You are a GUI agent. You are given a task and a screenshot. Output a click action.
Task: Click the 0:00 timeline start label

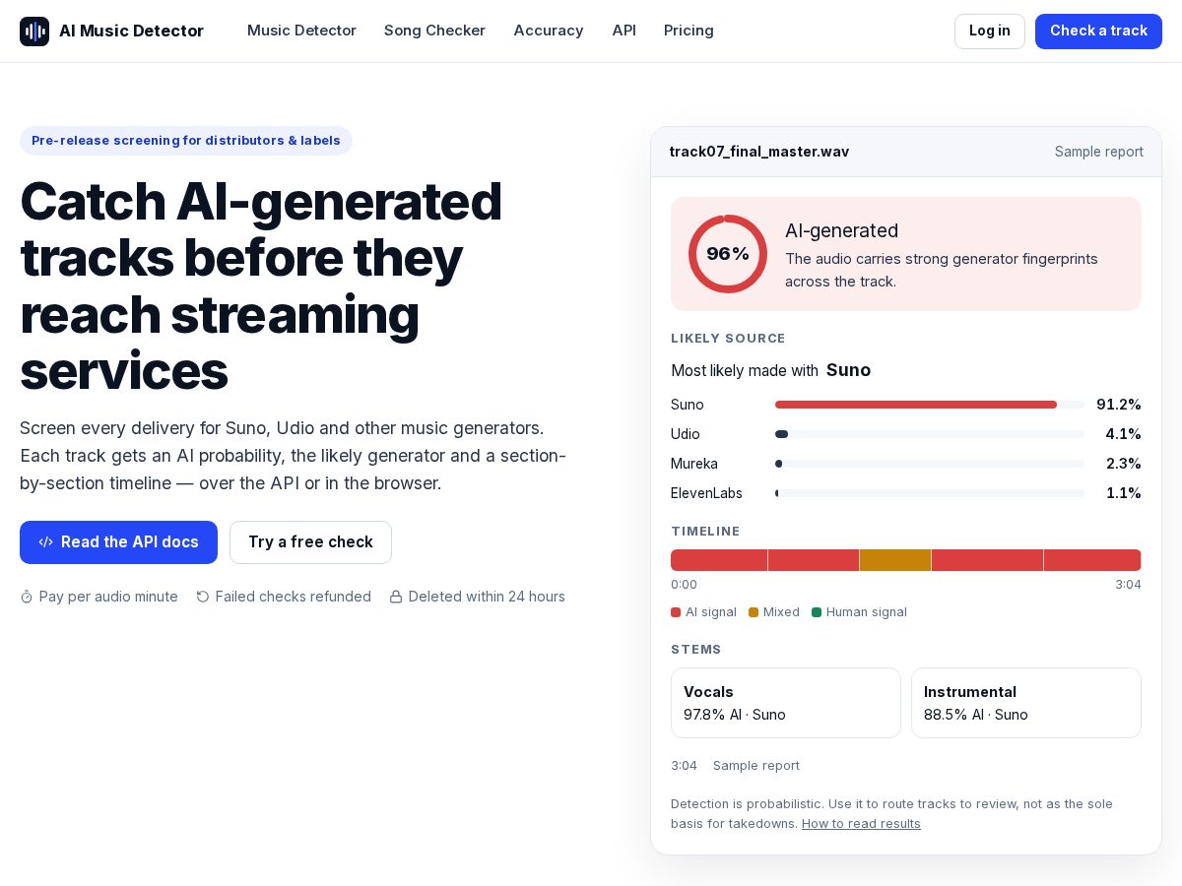(x=684, y=585)
